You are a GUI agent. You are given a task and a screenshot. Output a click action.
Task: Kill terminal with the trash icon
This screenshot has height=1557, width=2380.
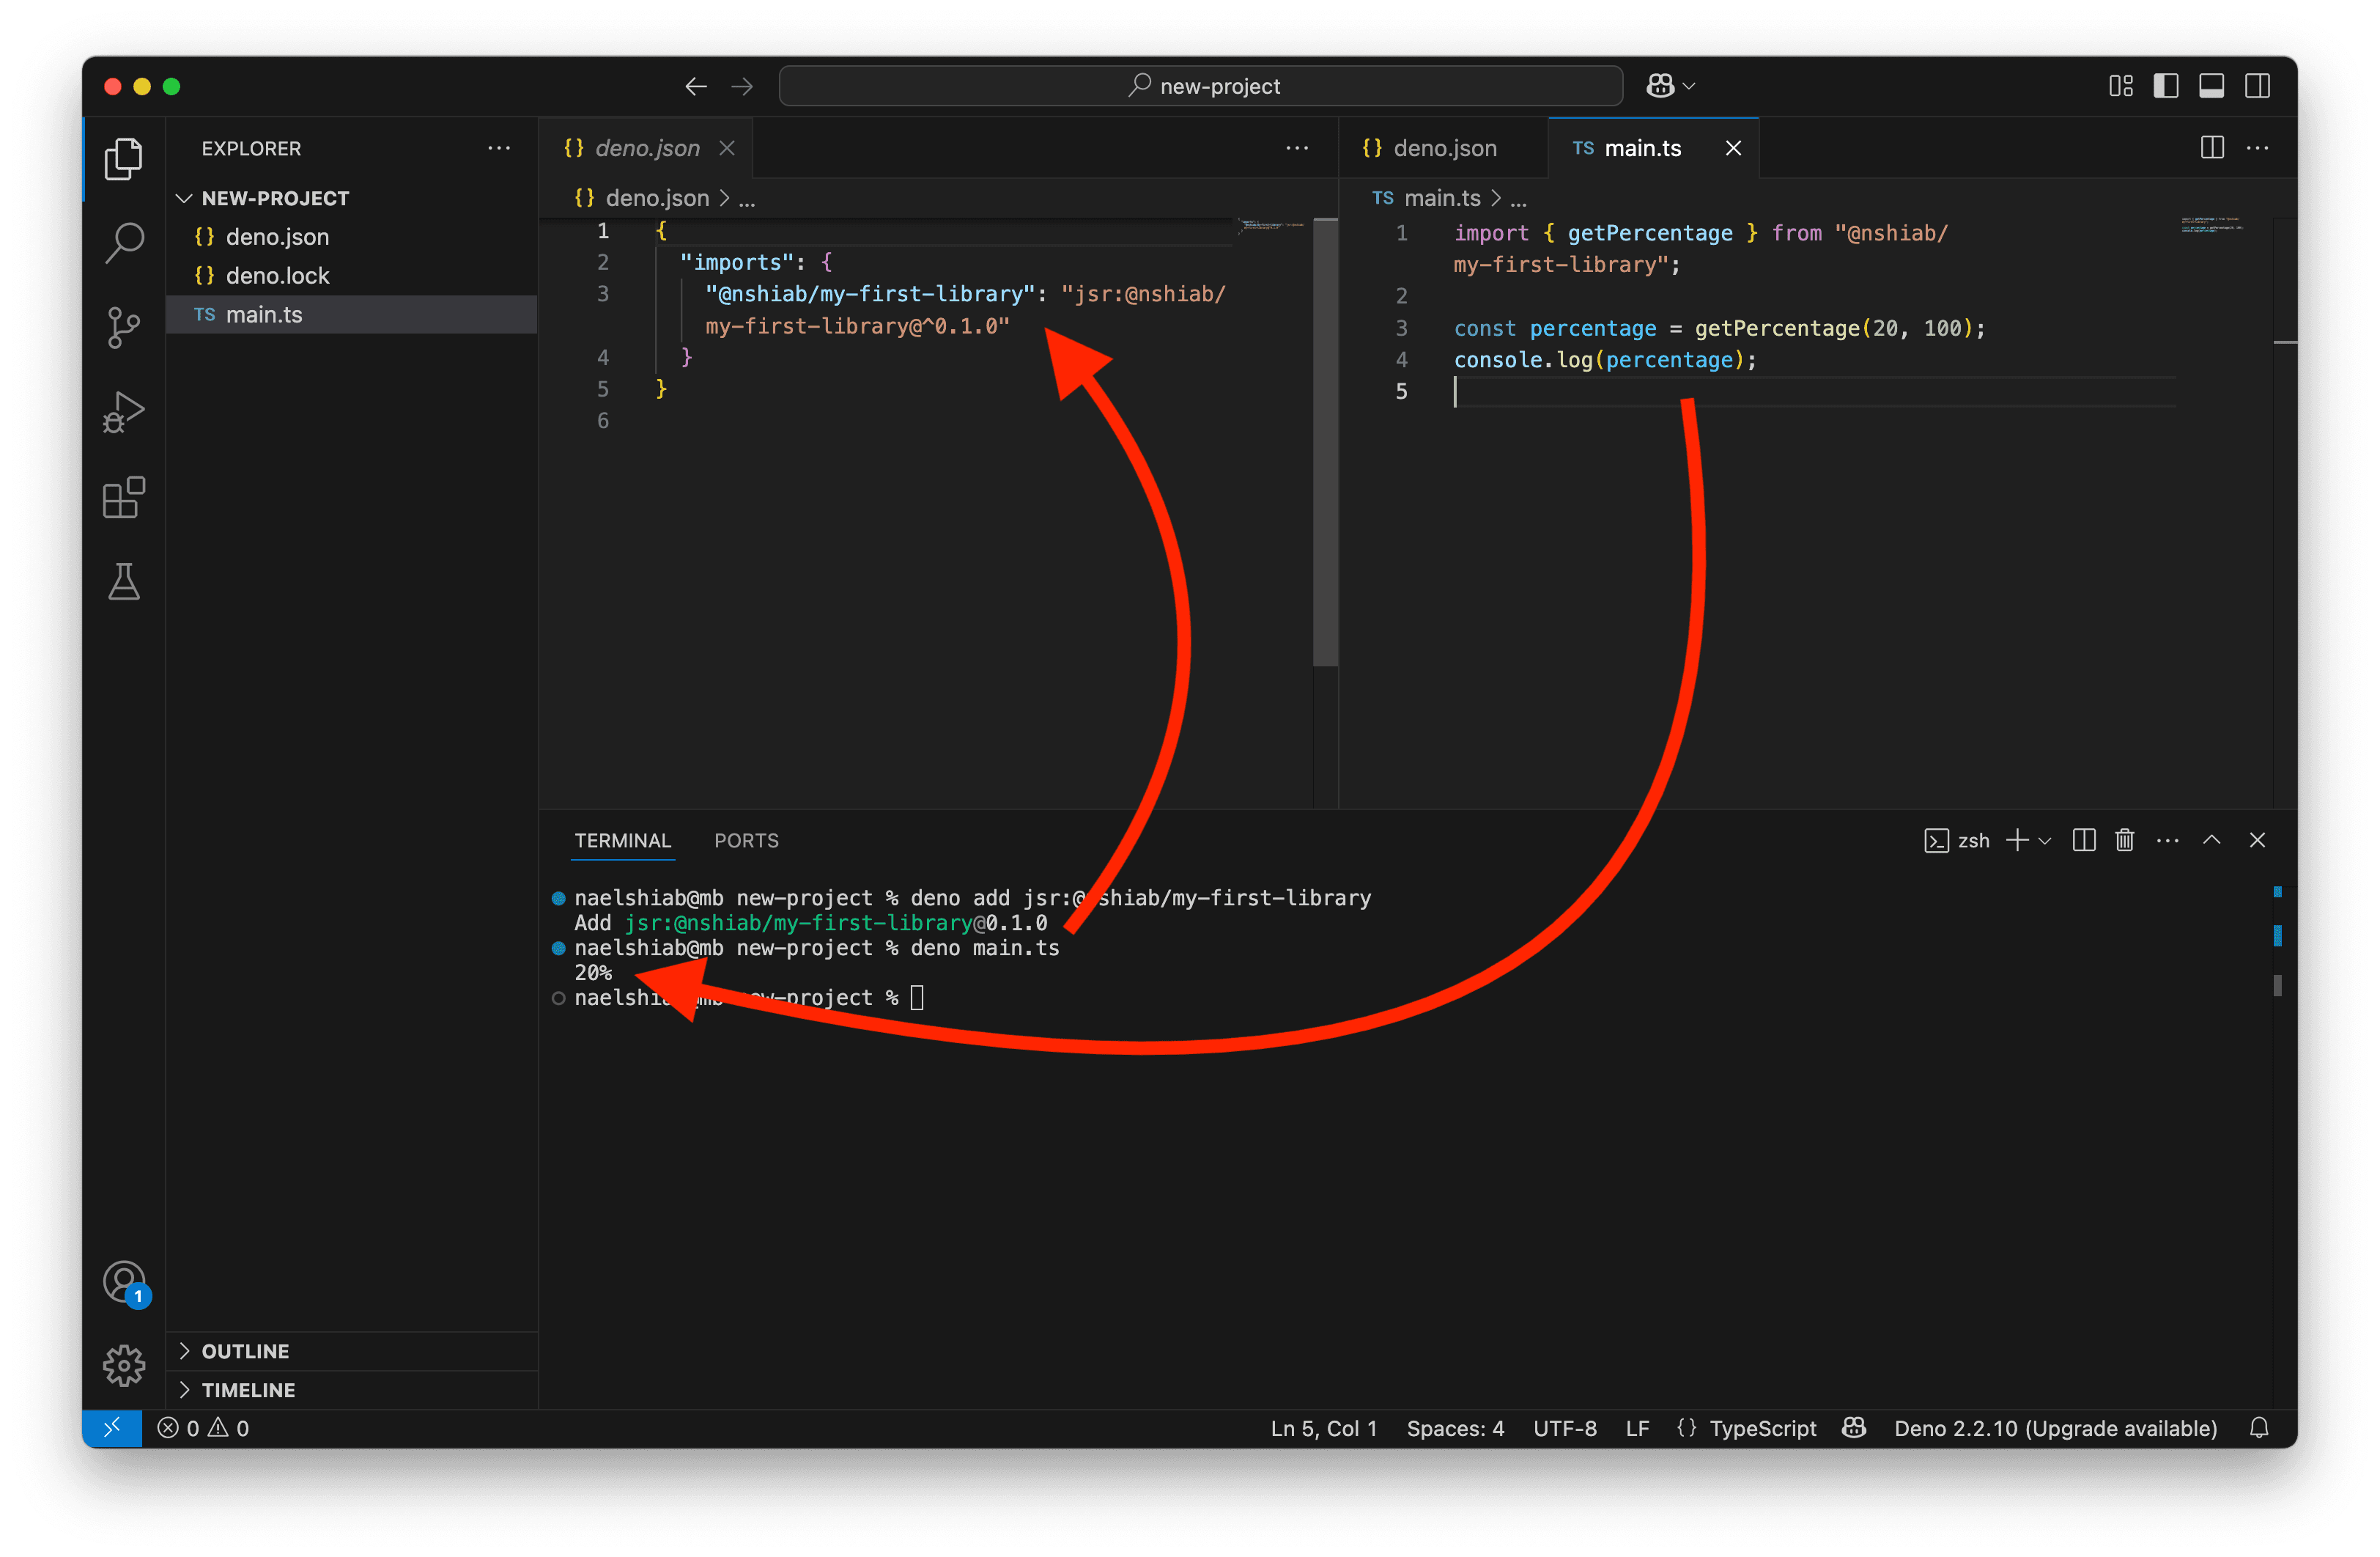coord(2125,841)
